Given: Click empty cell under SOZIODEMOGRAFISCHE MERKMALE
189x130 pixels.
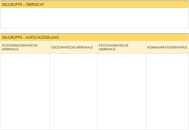Looking at the screenshot, I should tap(25, 92).
